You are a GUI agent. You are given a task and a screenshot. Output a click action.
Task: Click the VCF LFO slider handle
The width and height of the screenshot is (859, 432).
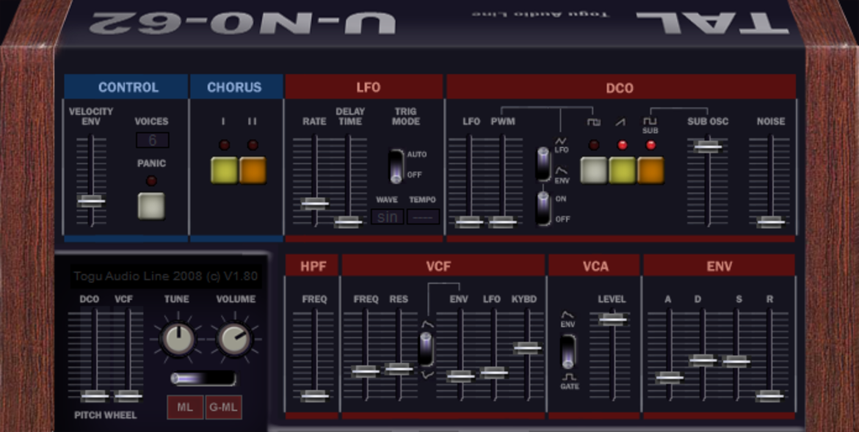(493, 373)
